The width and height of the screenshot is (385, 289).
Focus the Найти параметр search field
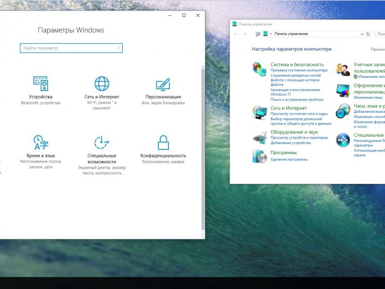point(71,48)
